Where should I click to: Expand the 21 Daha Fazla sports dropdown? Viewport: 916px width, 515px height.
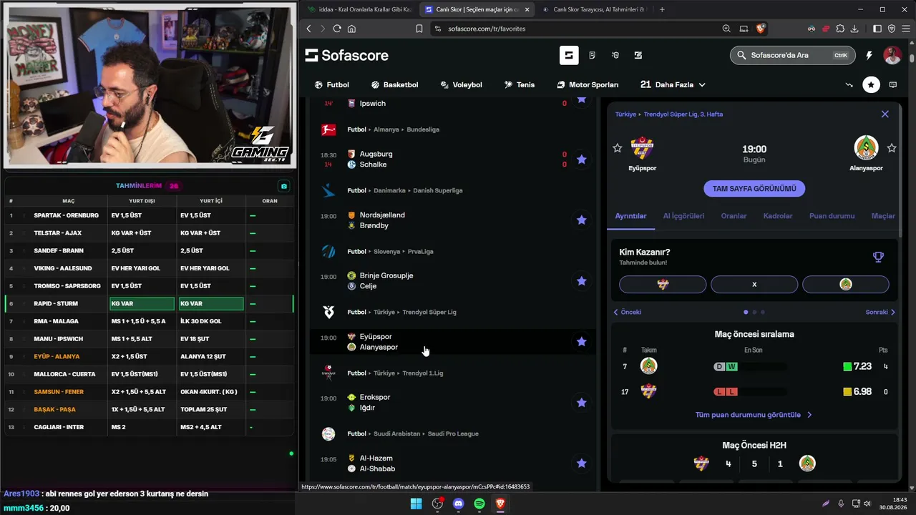[673, 84]
